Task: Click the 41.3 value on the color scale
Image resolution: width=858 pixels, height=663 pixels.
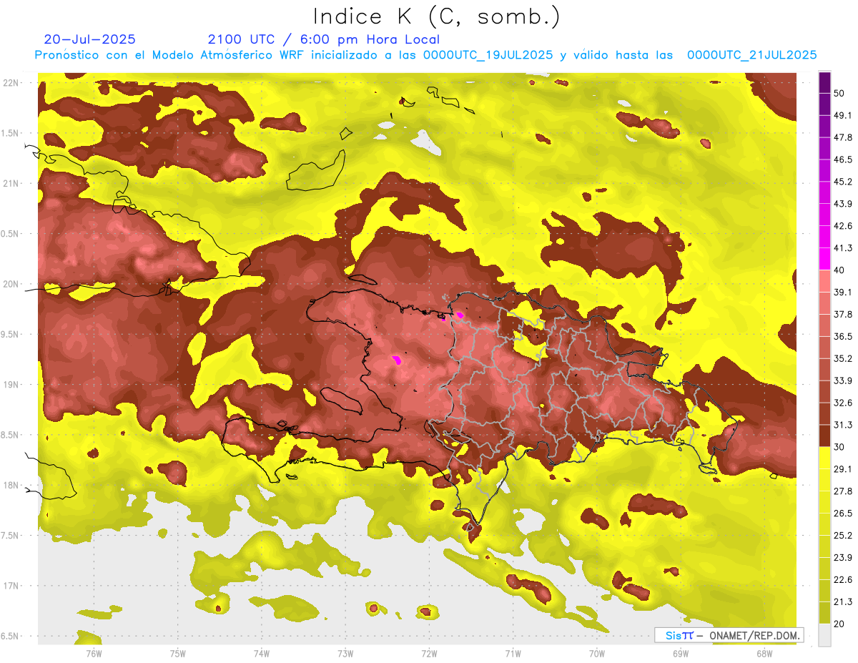Action: 843,248
